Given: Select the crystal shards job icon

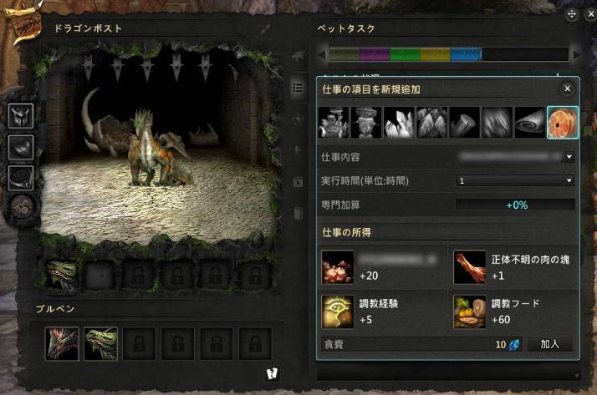Looking at the screenshot, I should click(399, 123).
